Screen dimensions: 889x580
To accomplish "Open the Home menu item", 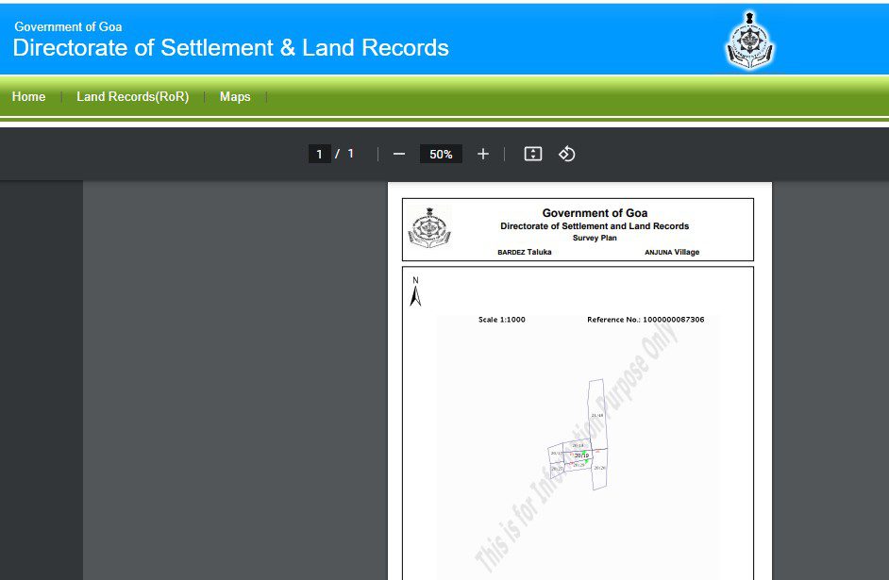I will click(28, 96).
